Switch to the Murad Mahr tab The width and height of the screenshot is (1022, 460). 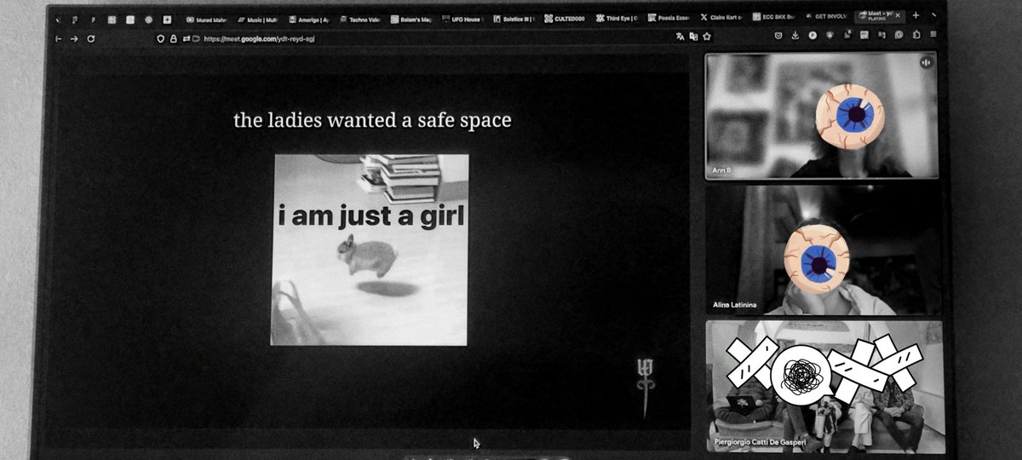pos(205,20)
